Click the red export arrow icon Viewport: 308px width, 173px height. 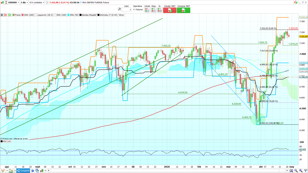pos(6,15)
